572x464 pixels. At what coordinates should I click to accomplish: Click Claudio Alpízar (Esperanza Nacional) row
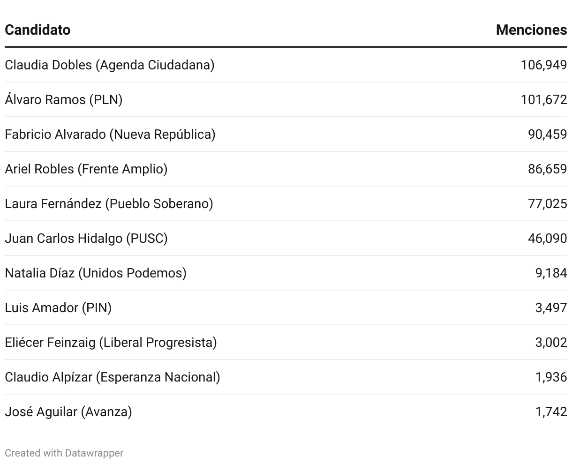[x=112, y=377]
